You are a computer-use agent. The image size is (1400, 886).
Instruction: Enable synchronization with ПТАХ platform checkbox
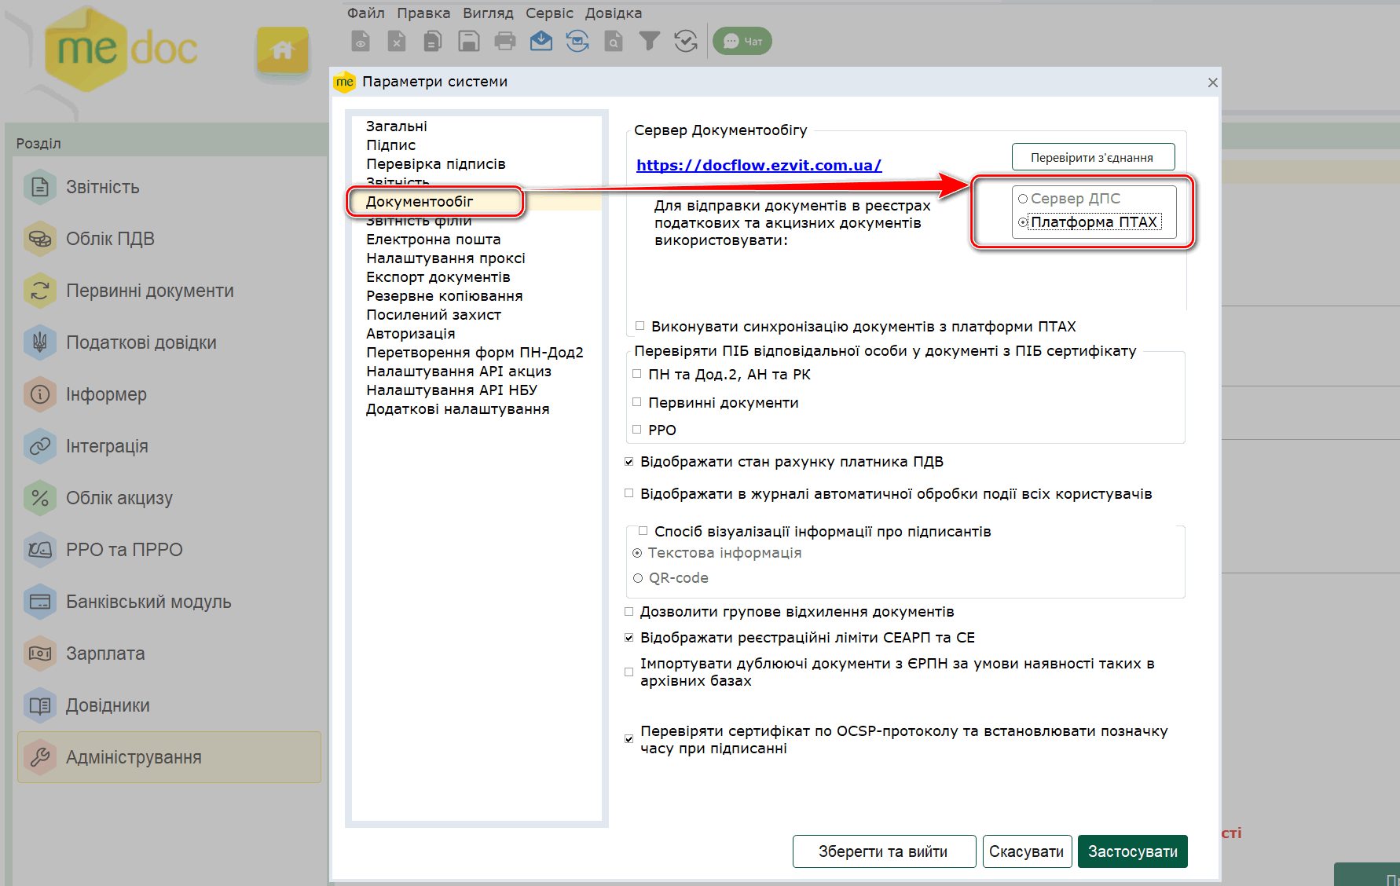(x=640, y=326)
